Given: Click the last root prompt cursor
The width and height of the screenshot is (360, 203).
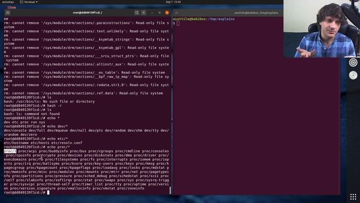Looking at the screenshot, I should click(48, 192).
